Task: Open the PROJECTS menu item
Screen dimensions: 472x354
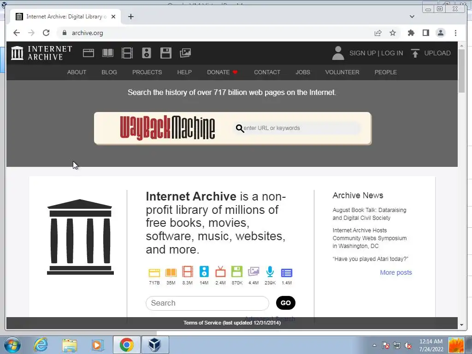Action: pos(147,72)
